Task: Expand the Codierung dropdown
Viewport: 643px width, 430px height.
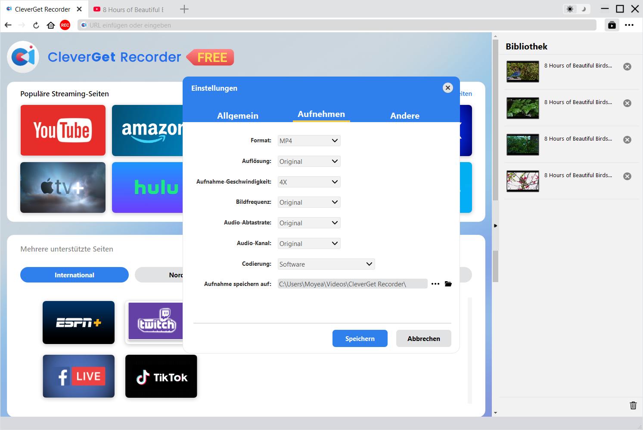Action: [x=326, y=264]
